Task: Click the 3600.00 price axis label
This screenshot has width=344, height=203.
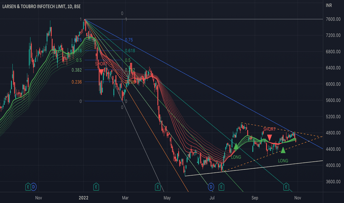Action: (x=333, y=182)
